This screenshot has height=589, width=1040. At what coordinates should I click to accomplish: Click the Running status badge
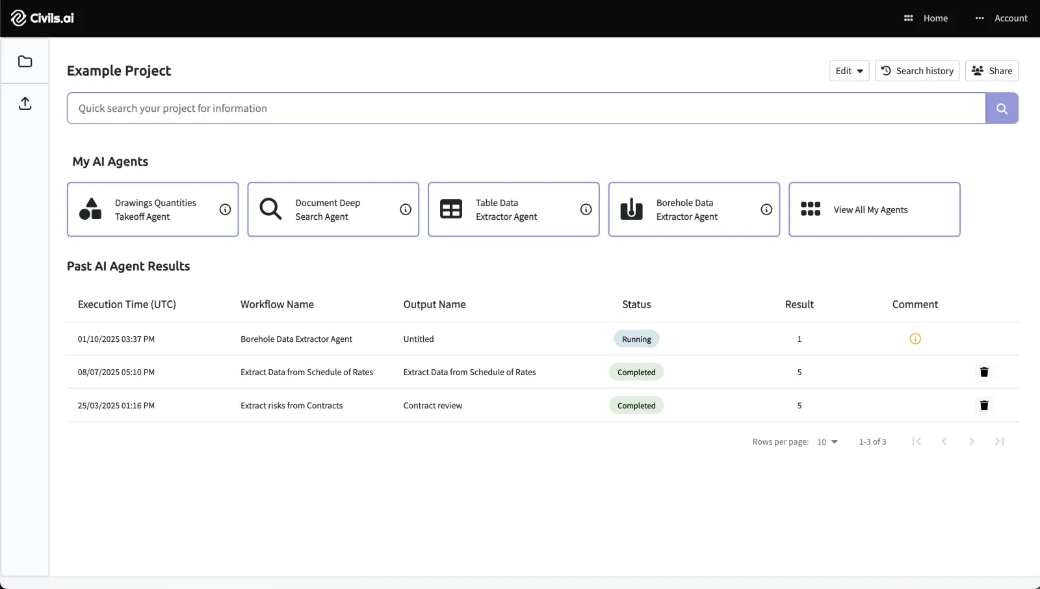(636, 339)
